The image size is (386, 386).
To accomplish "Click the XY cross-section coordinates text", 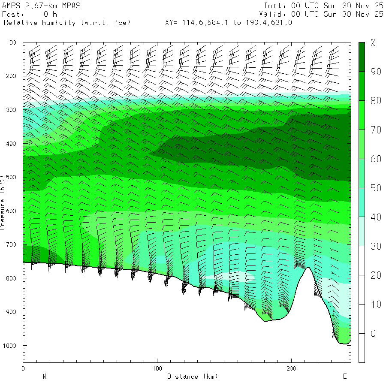I will (x=229, y=23).
